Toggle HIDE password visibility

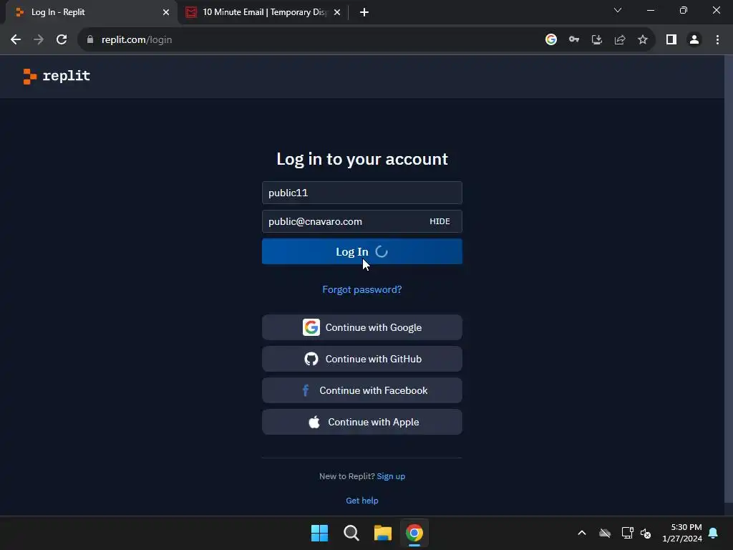(x=440, y=221)
